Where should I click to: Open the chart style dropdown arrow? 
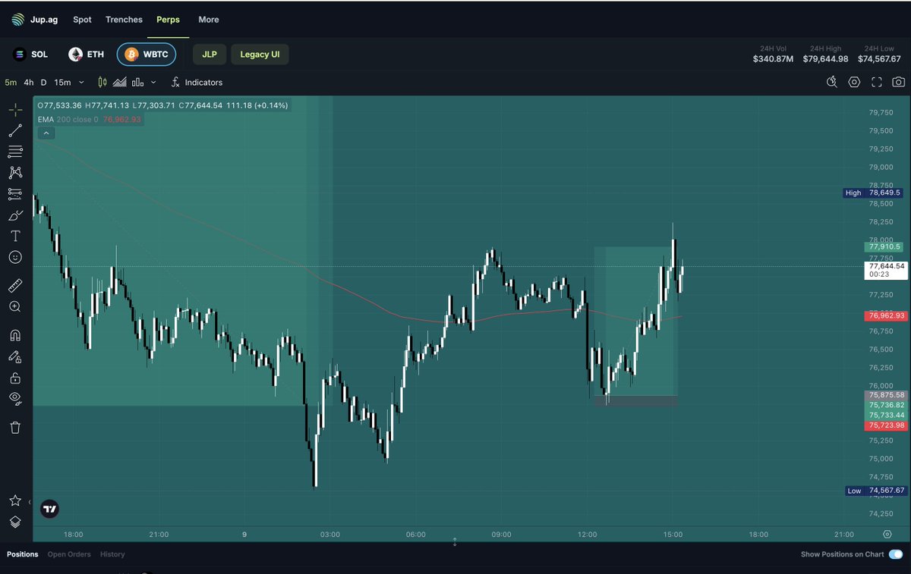click(153, 82)
